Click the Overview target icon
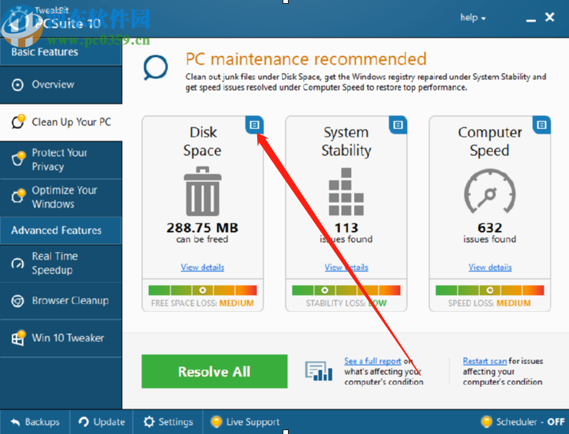Viewport: 569px width, 434px height. pyautogui.click(x=18, y=85)
